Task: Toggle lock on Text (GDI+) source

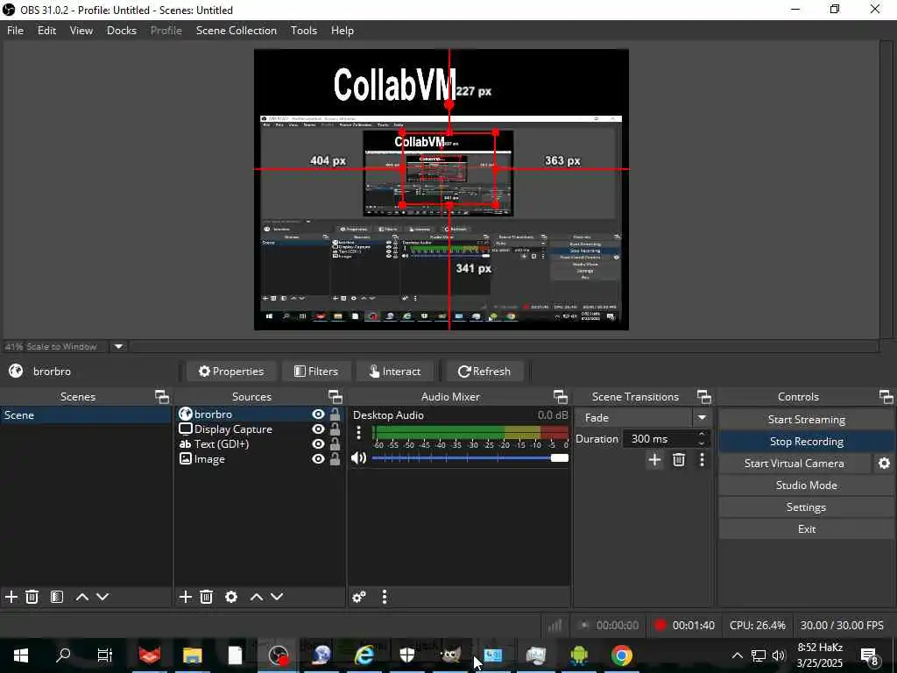Action: pyautogui.click(x=335, y=443)
